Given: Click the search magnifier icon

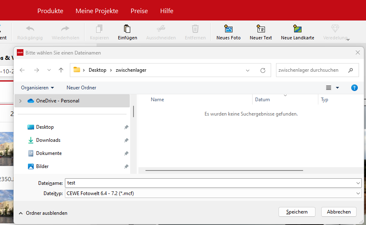Looking at the screenshot, I should click(x=350, y=70).
